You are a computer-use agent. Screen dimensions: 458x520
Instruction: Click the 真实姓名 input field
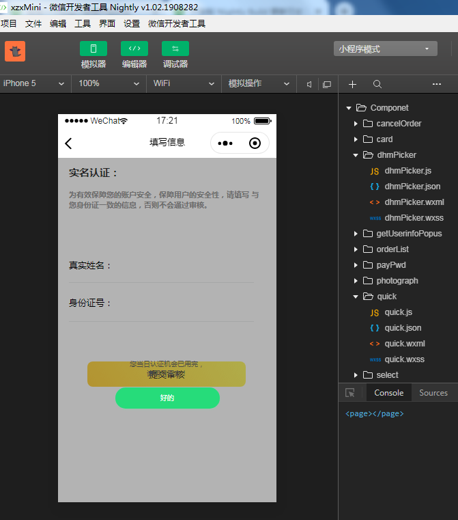tap(161, 266)
